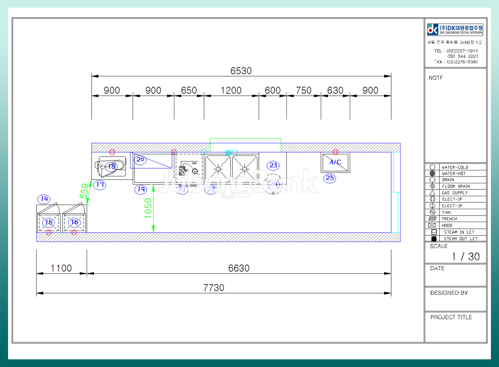Click the 6630 bottom dimension value

coord(239,268)
